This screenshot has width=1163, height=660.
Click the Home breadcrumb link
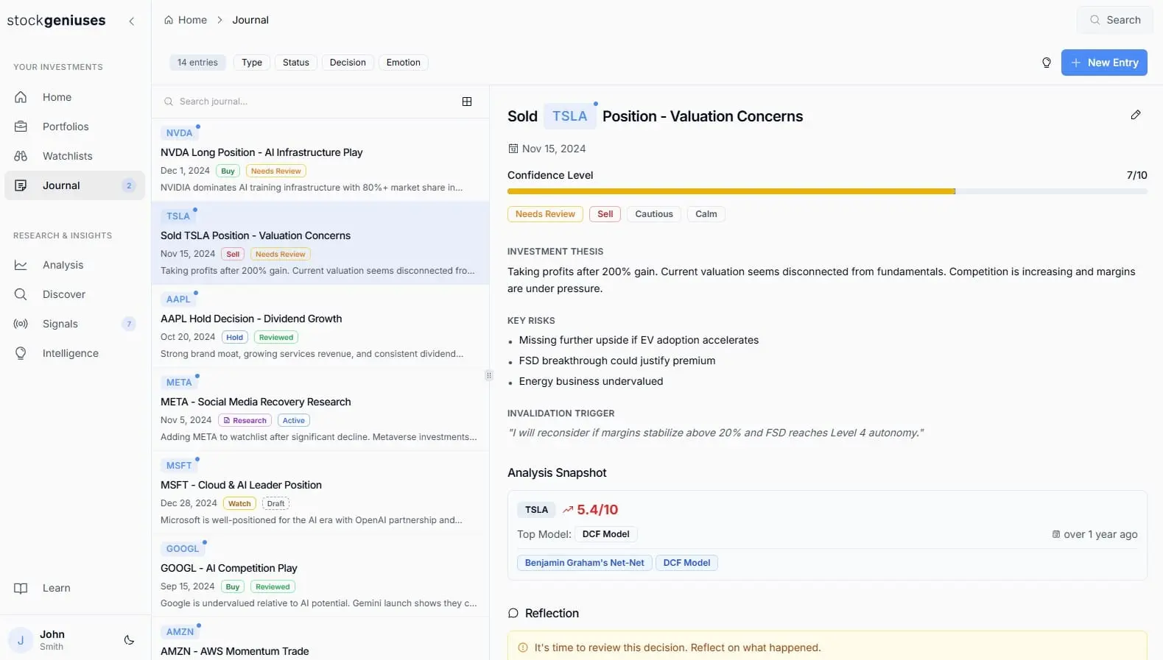tap(186, 20)
